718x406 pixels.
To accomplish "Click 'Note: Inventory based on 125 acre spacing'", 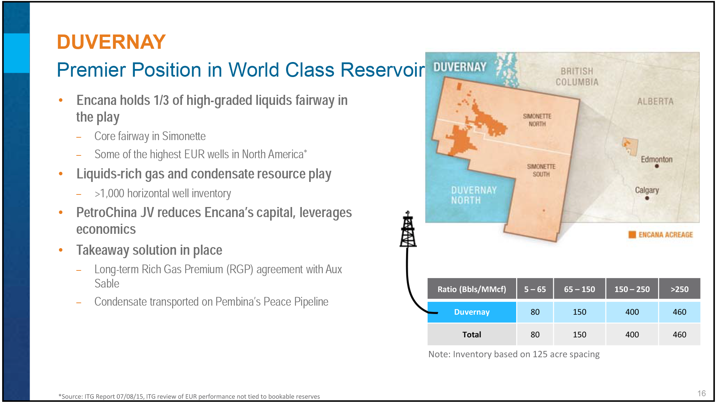I will click(514, 354).
